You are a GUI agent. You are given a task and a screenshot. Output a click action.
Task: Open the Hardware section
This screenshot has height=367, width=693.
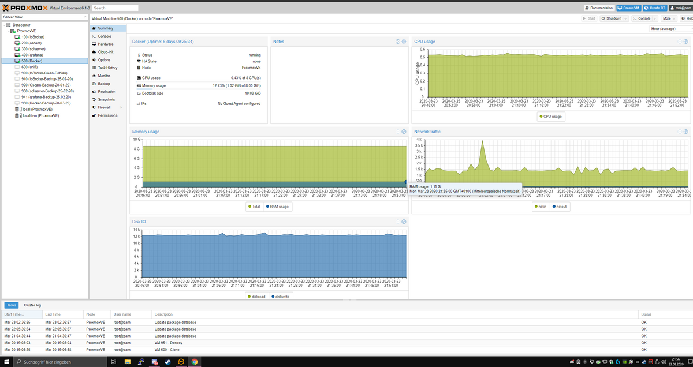coord(107,44)
